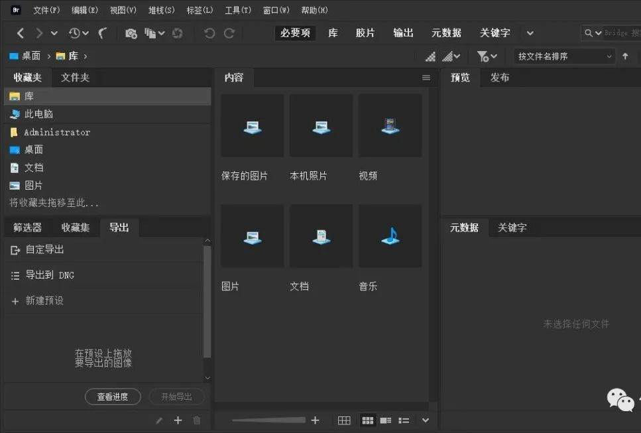This screenshot has height=433, width=641.
Task: Click the lock thumbnail grid icon
Action: pos(343,420)
